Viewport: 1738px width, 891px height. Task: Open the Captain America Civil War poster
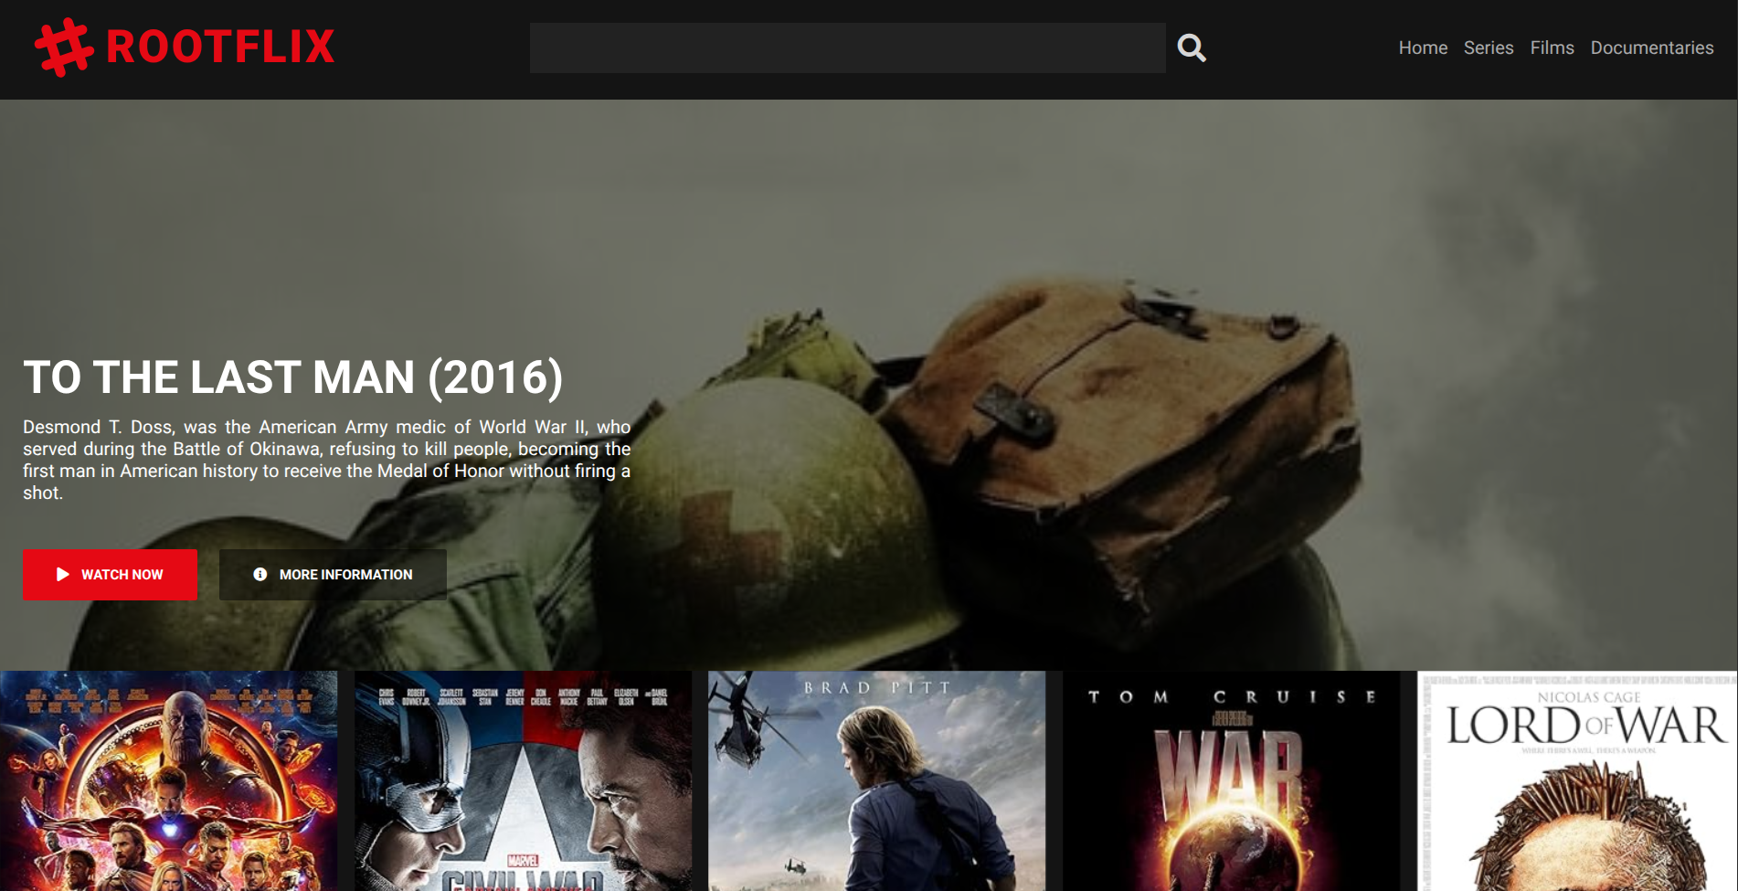pos(523,781)
